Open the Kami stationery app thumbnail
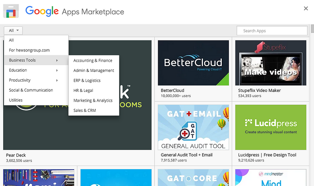 tap(38, 178)
